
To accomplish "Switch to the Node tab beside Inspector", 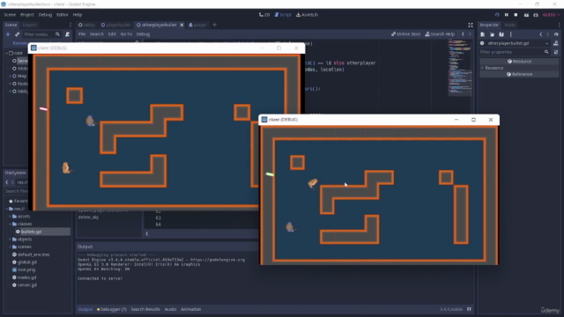I will click(x=509, y=25).
